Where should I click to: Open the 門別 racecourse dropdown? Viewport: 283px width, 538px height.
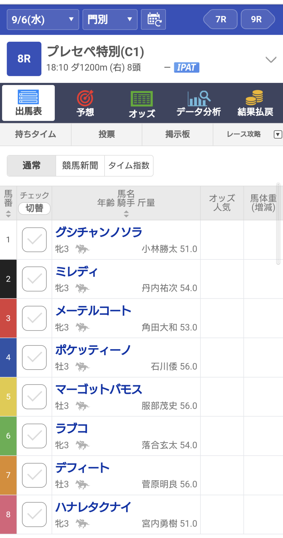coord(110,19)
